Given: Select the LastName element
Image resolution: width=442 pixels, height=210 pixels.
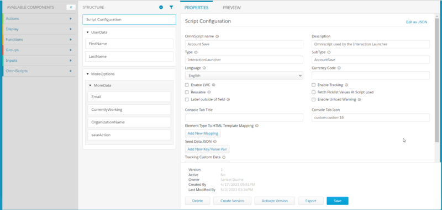Looking at the screenshot, I should (x=129, y=57).
